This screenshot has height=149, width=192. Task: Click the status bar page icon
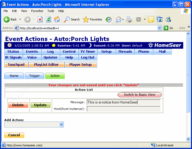(4, 145)
